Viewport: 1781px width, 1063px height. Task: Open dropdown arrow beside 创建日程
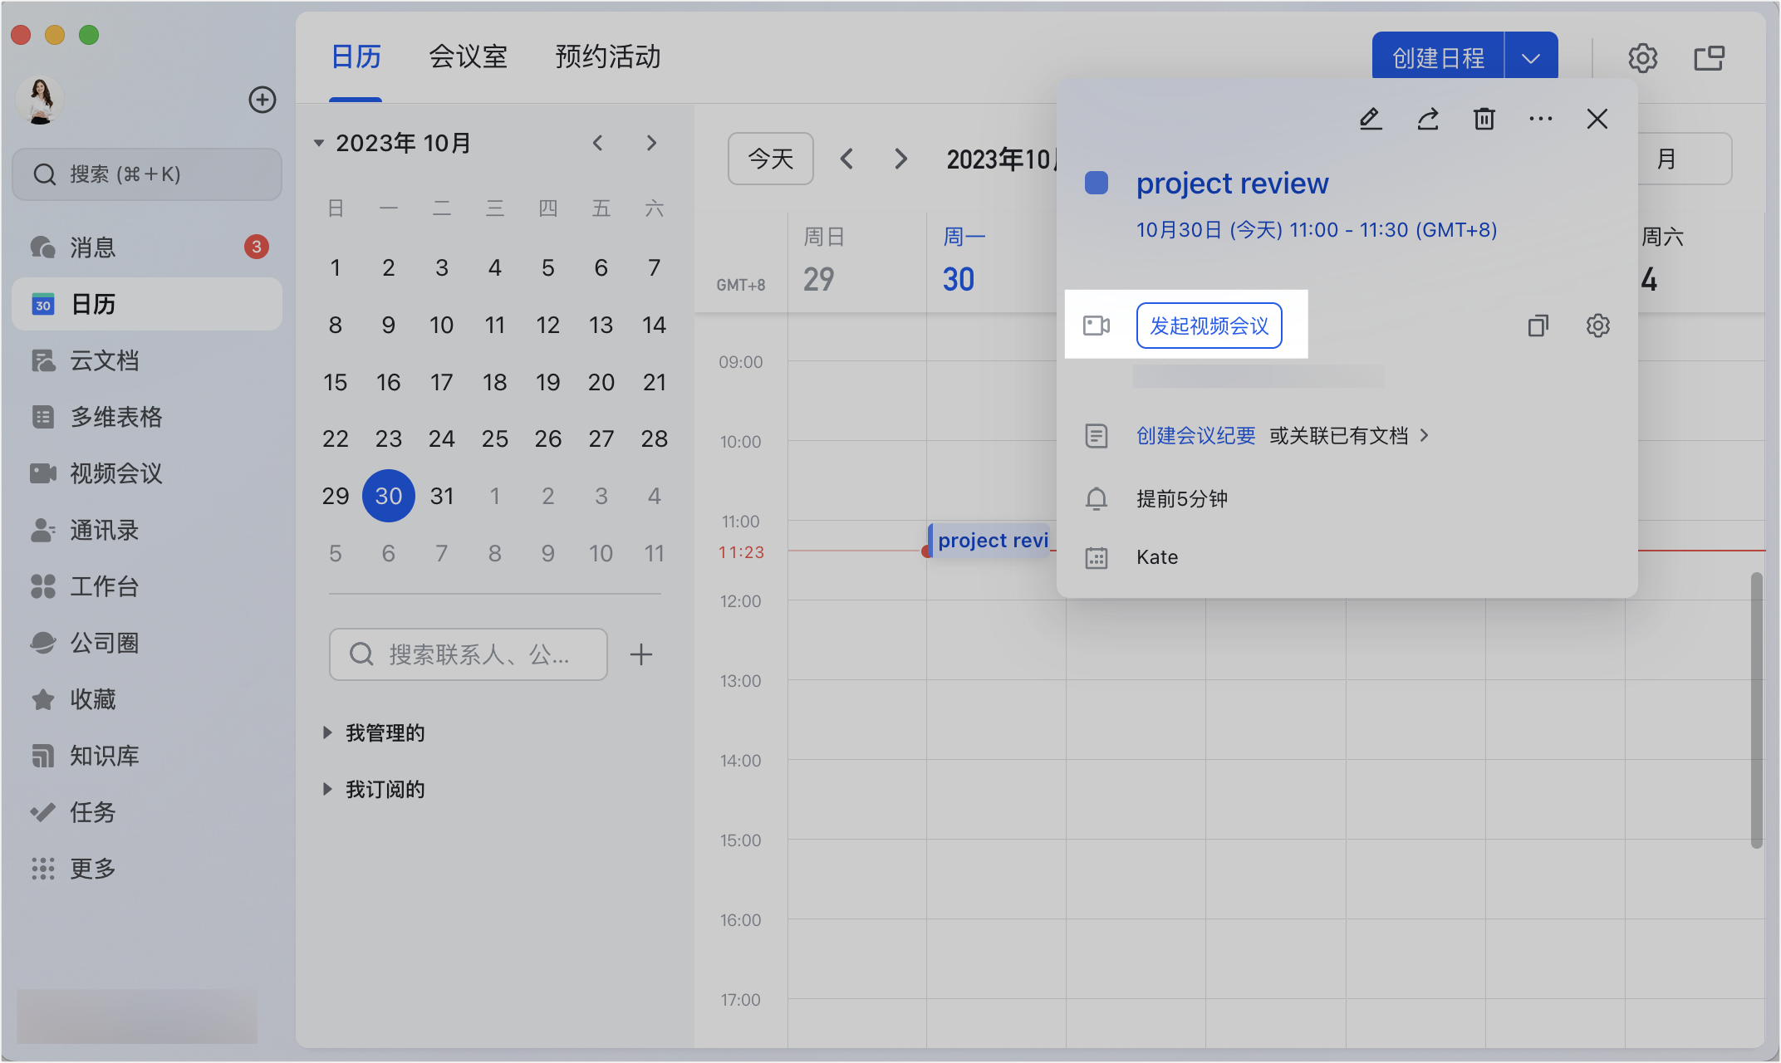(x=1531, y=58)
